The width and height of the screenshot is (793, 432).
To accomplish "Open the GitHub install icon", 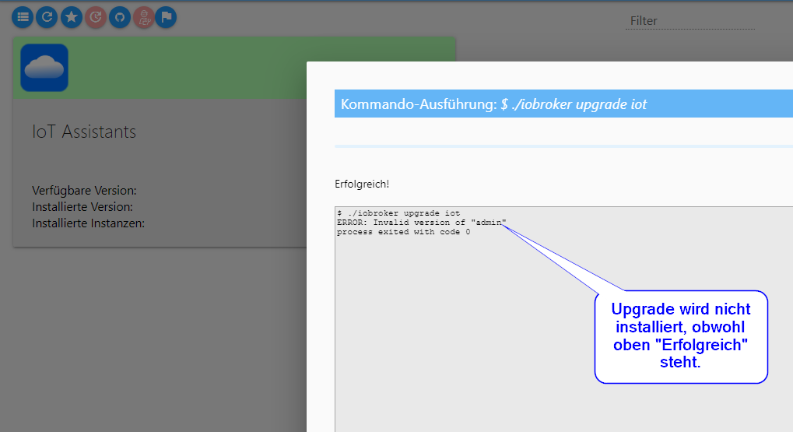I will pyautogui.click(x=120, y=17).
